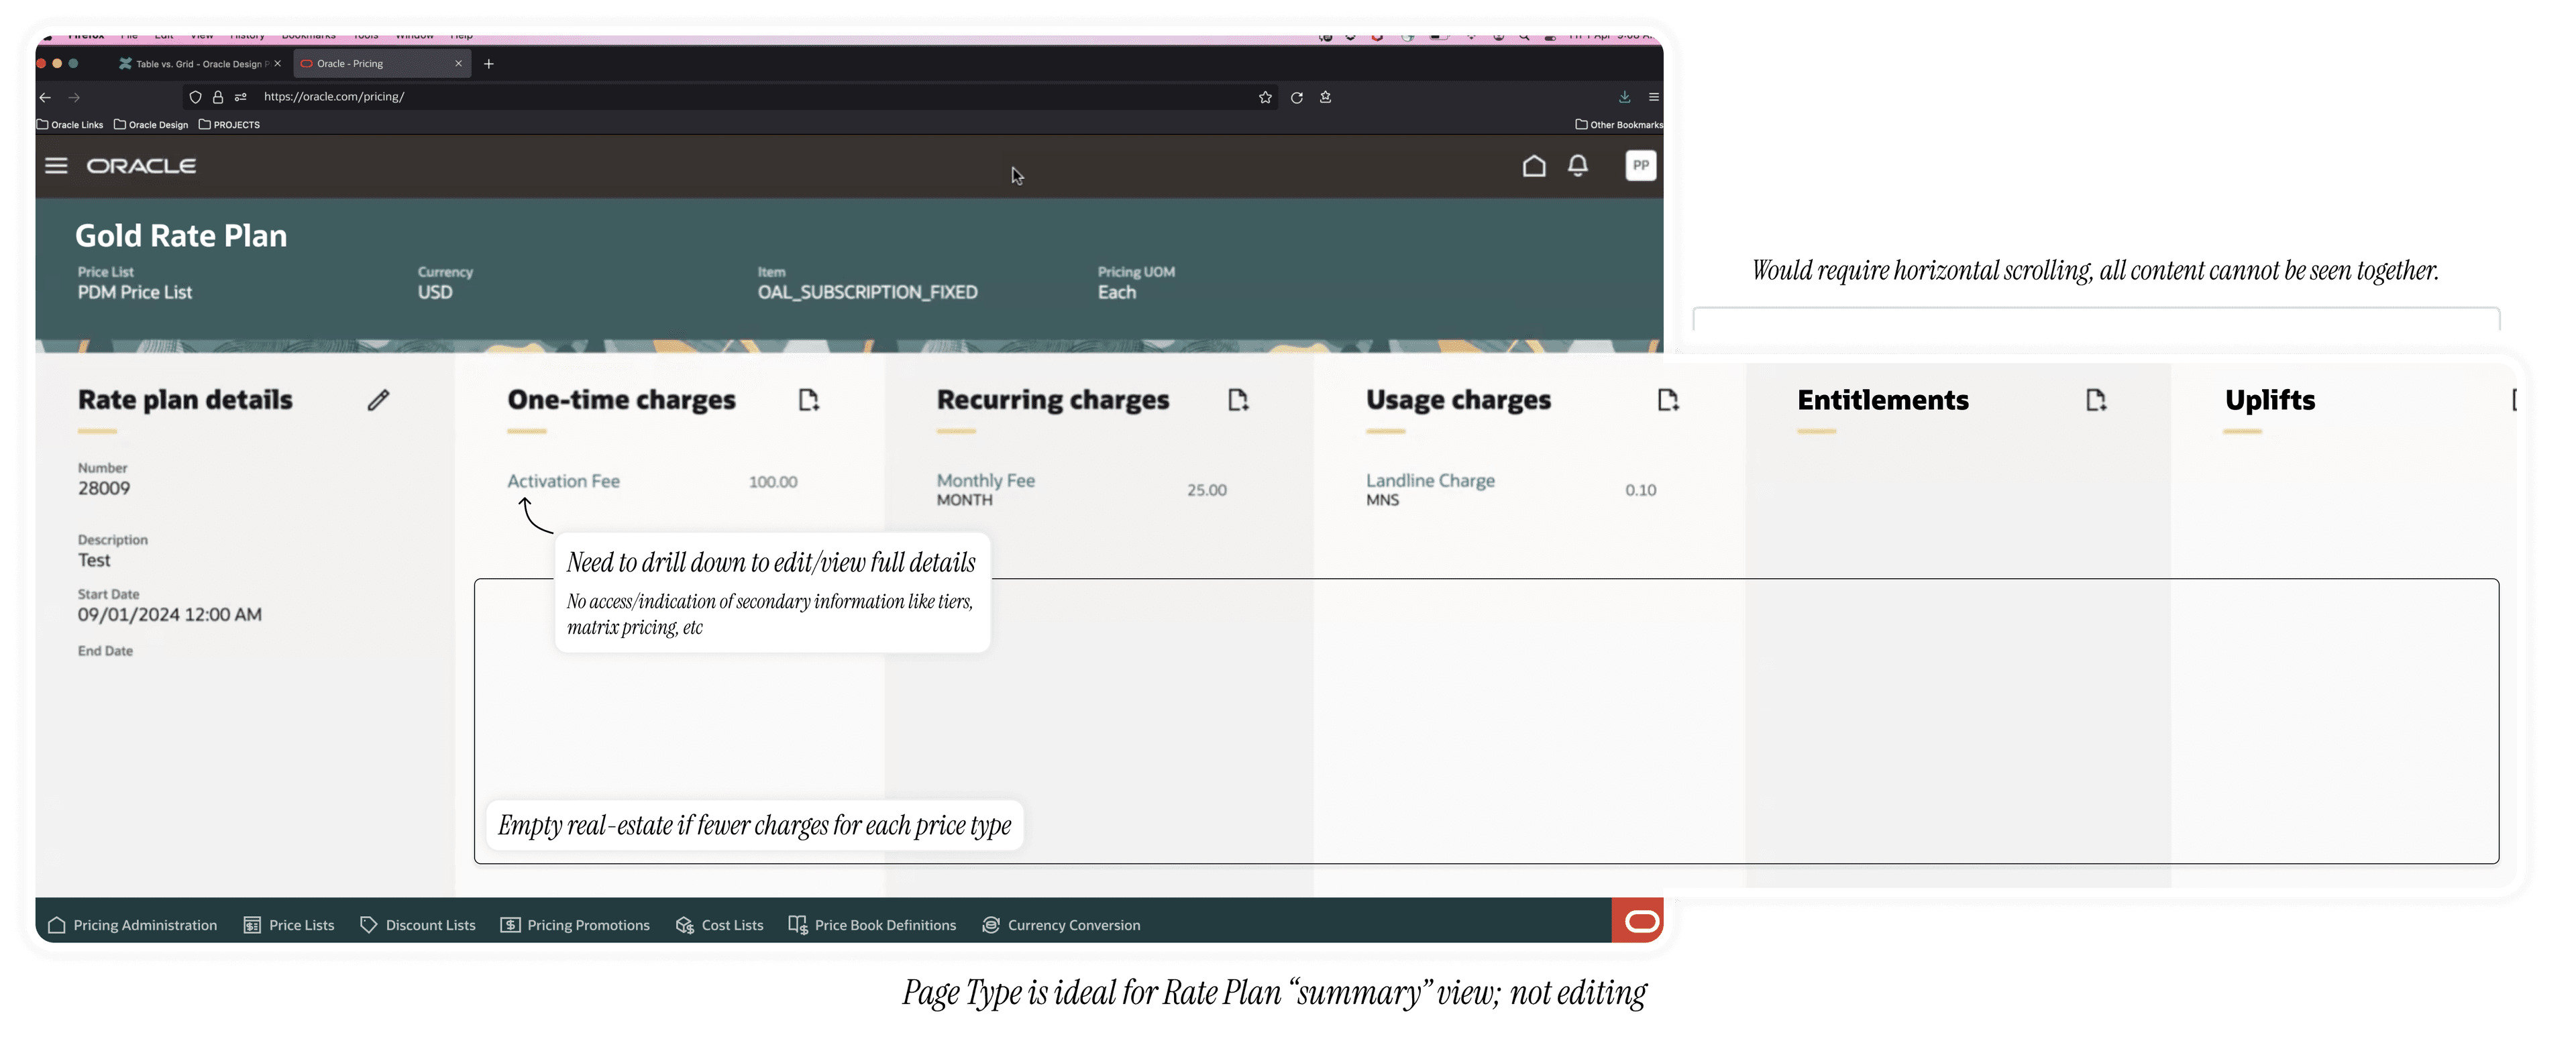
Task: Click the Gold Rate Plan title
Action: (x=181, y=235)
